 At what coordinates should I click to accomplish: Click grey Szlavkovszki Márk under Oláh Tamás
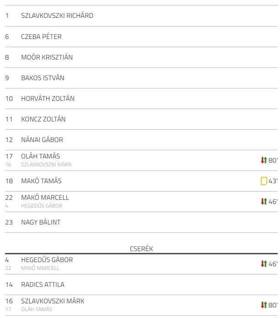(x=46, y=164)
